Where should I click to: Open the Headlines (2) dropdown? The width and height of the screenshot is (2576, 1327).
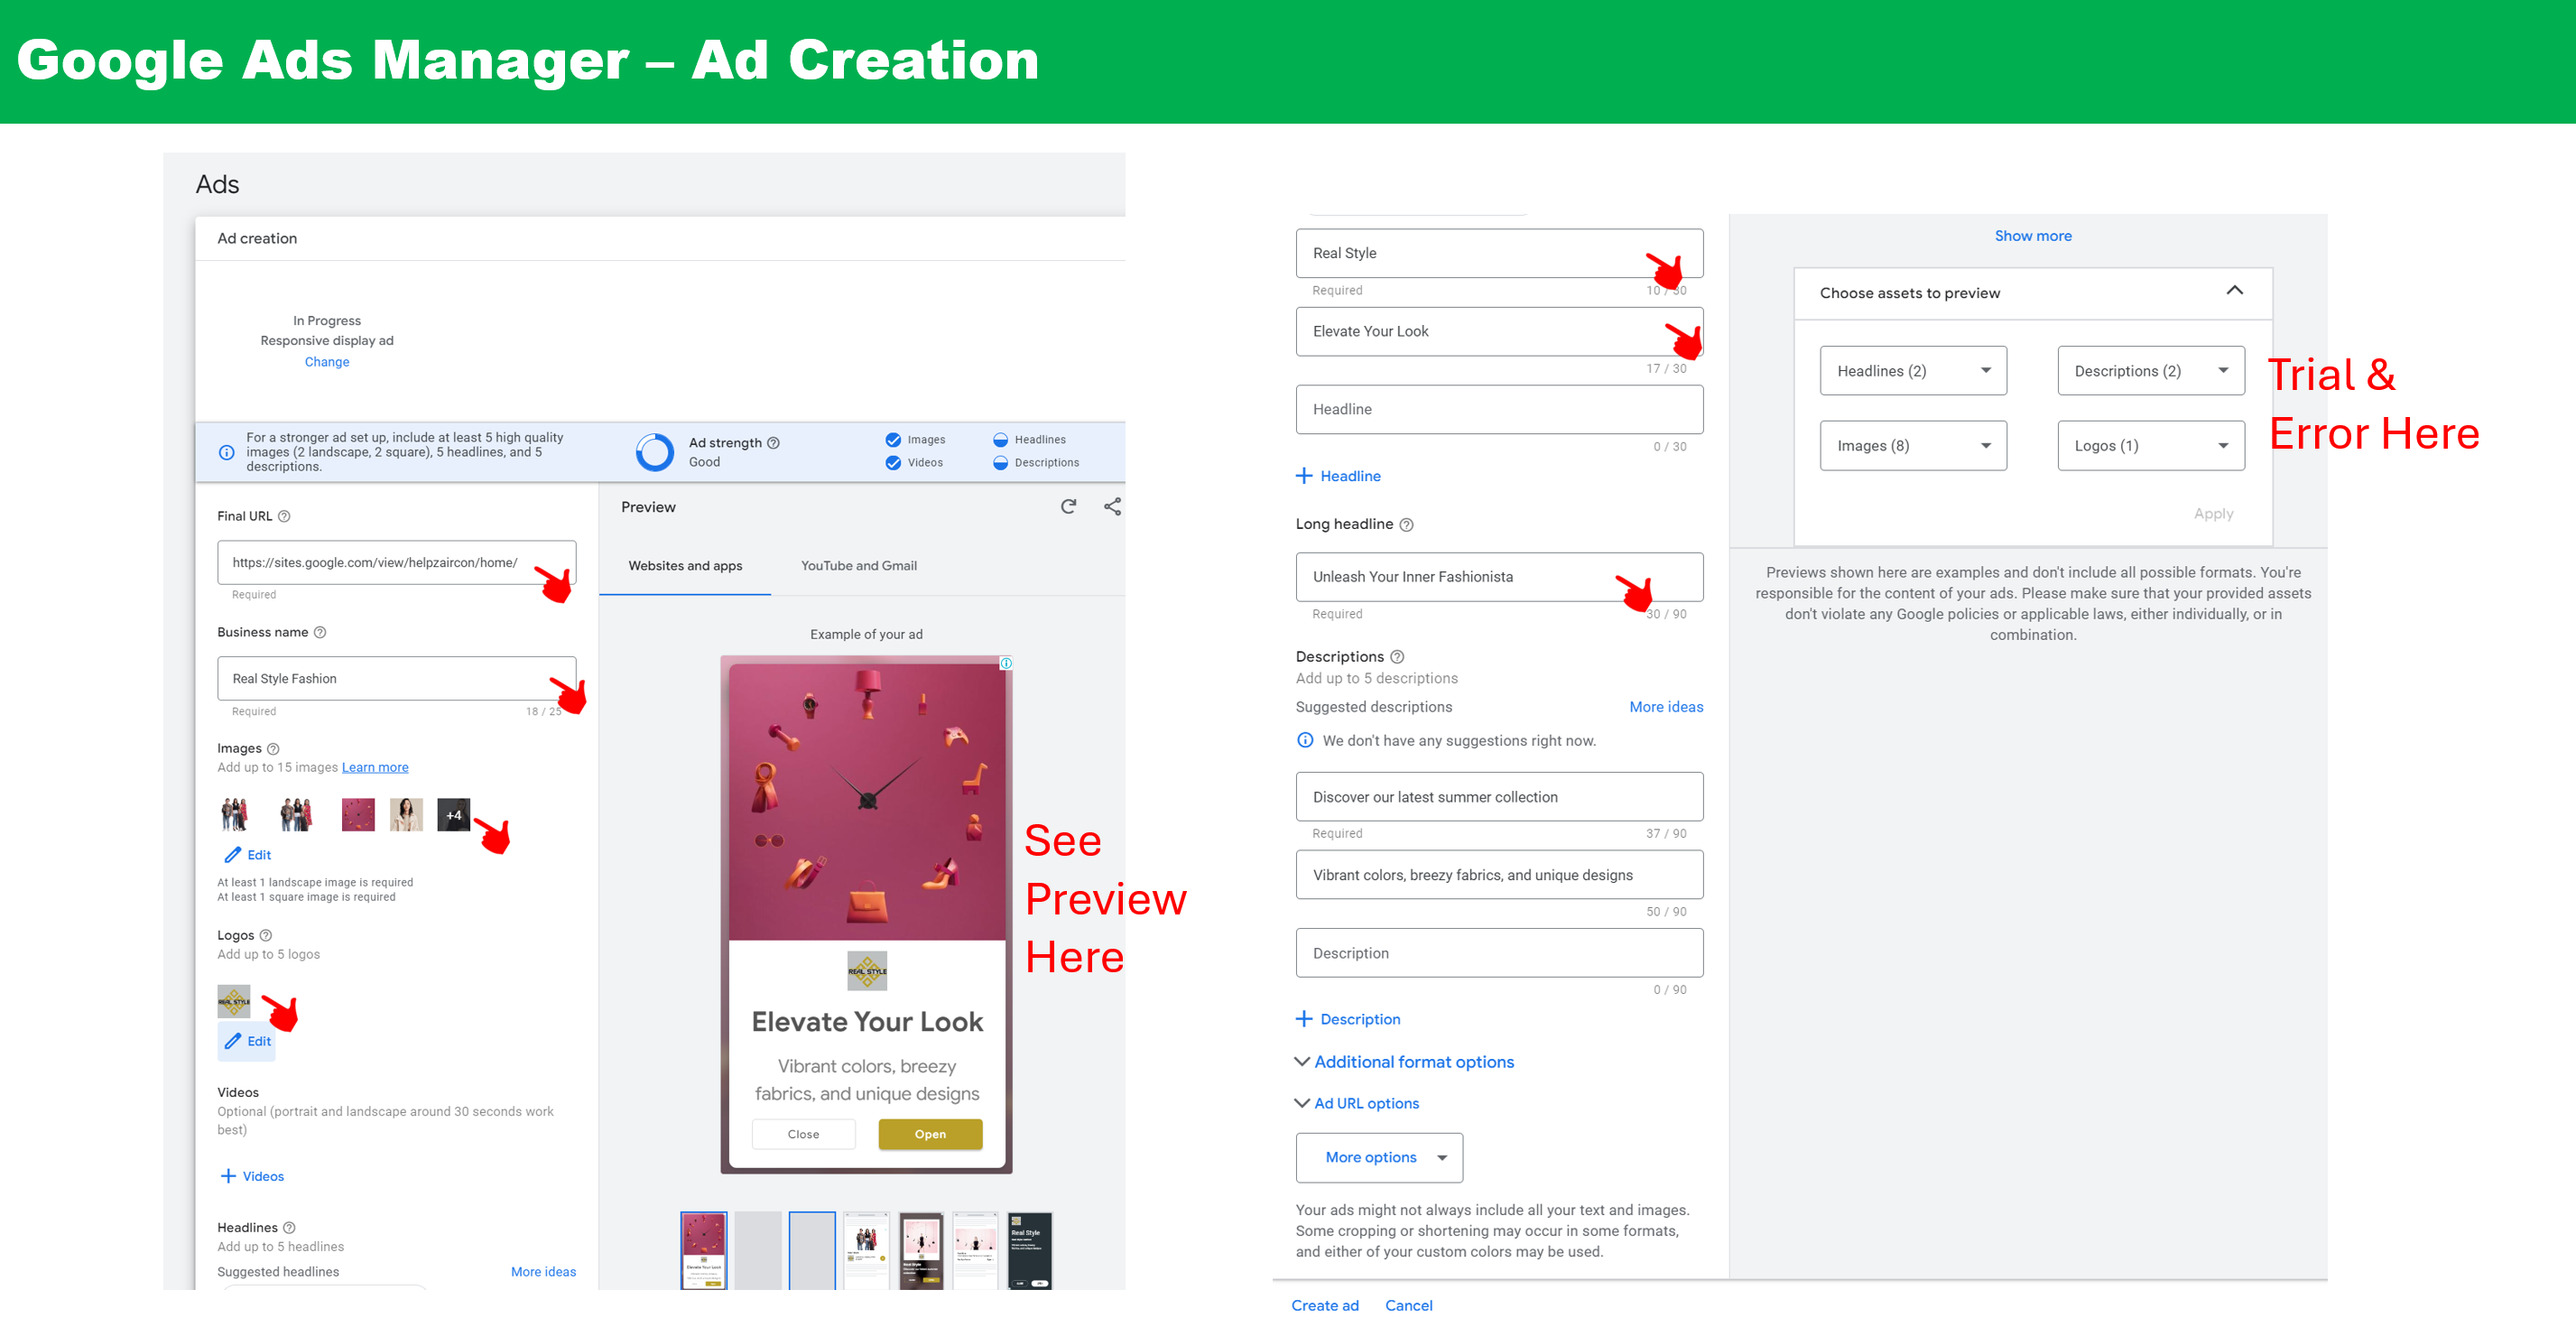(1912, 371)
